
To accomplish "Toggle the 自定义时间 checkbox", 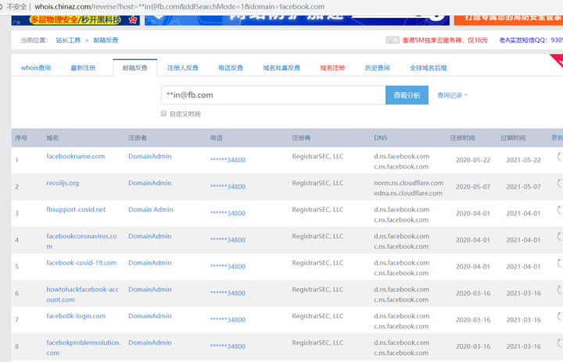I will click(x=163, y=114).
